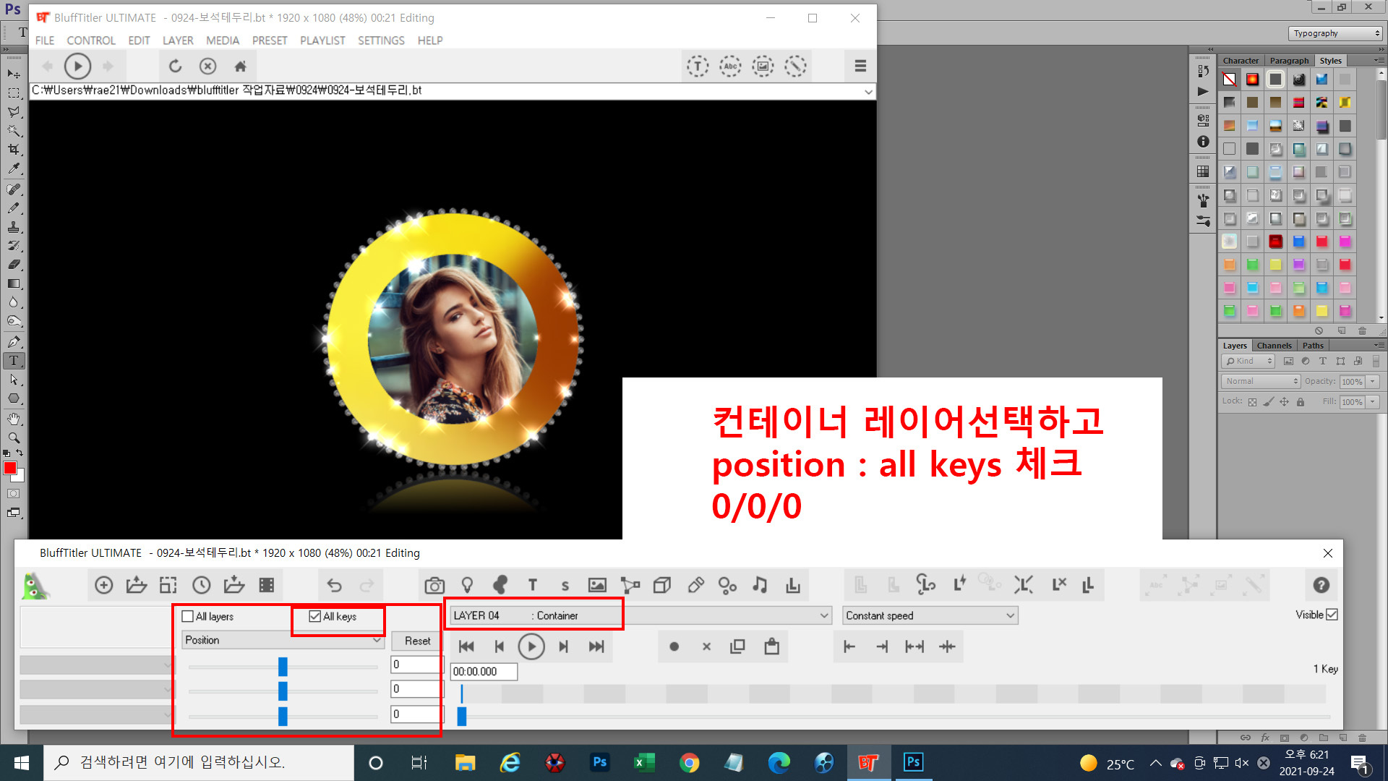
Task: Open Photoshop from the Windows taskbar
Action: click(x=599, y=762)
